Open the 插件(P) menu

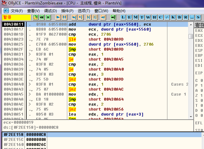(x=67, y=11)
